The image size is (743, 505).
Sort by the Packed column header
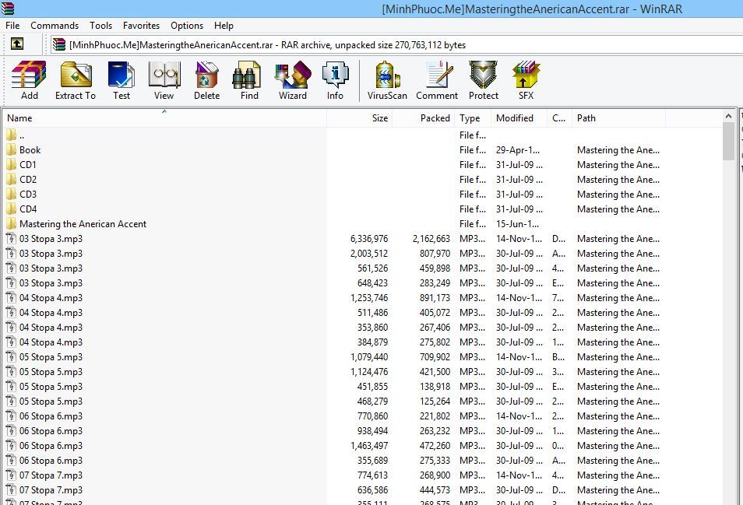point(423,117)
